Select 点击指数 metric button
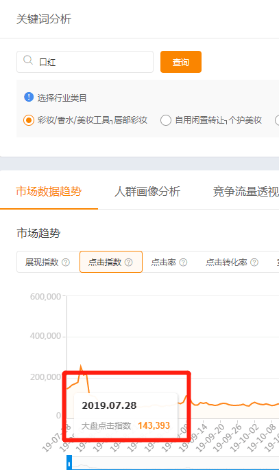 111,262
